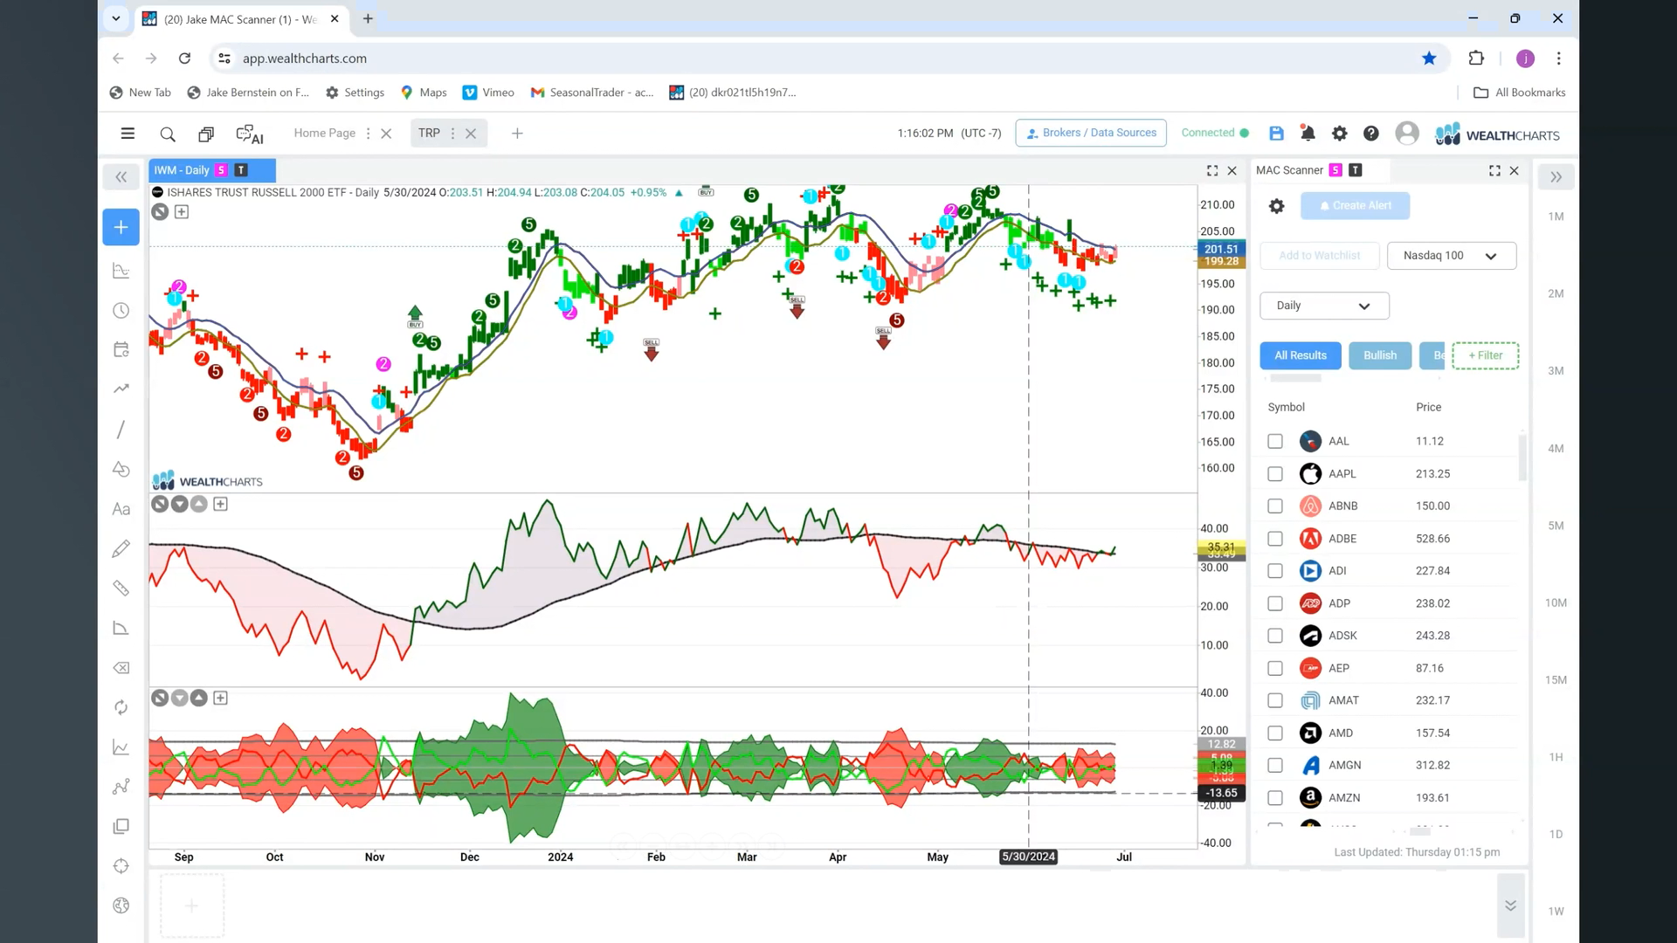Screen dimensions: 1677x943
Task: Open the Nasdaq 100 list dropdown
Action: pyautogui.click(x=1452, y=256)
